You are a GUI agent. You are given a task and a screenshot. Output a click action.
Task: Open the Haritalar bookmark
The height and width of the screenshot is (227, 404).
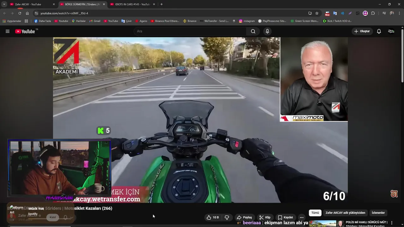[79, 21]
